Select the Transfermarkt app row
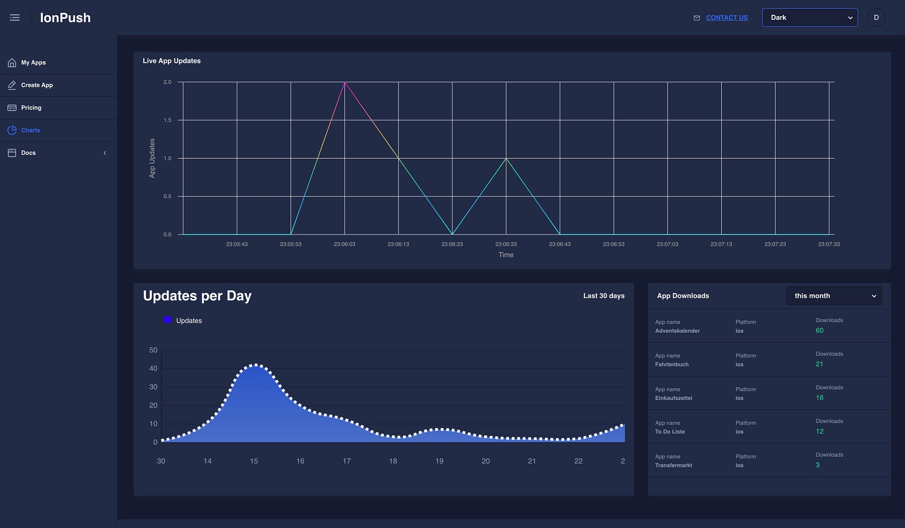The width and height of the screenshot is (905, 528). pyautogui.click(x=769, y=461)
